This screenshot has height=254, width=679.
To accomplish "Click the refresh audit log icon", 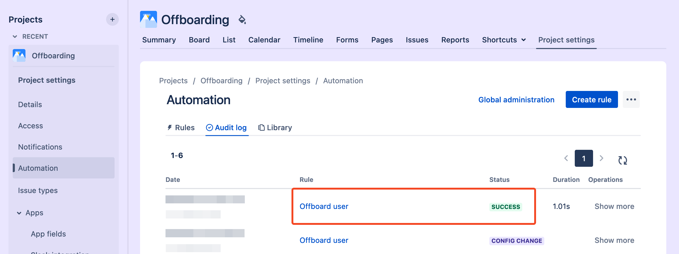I will (x=623, y=160).
